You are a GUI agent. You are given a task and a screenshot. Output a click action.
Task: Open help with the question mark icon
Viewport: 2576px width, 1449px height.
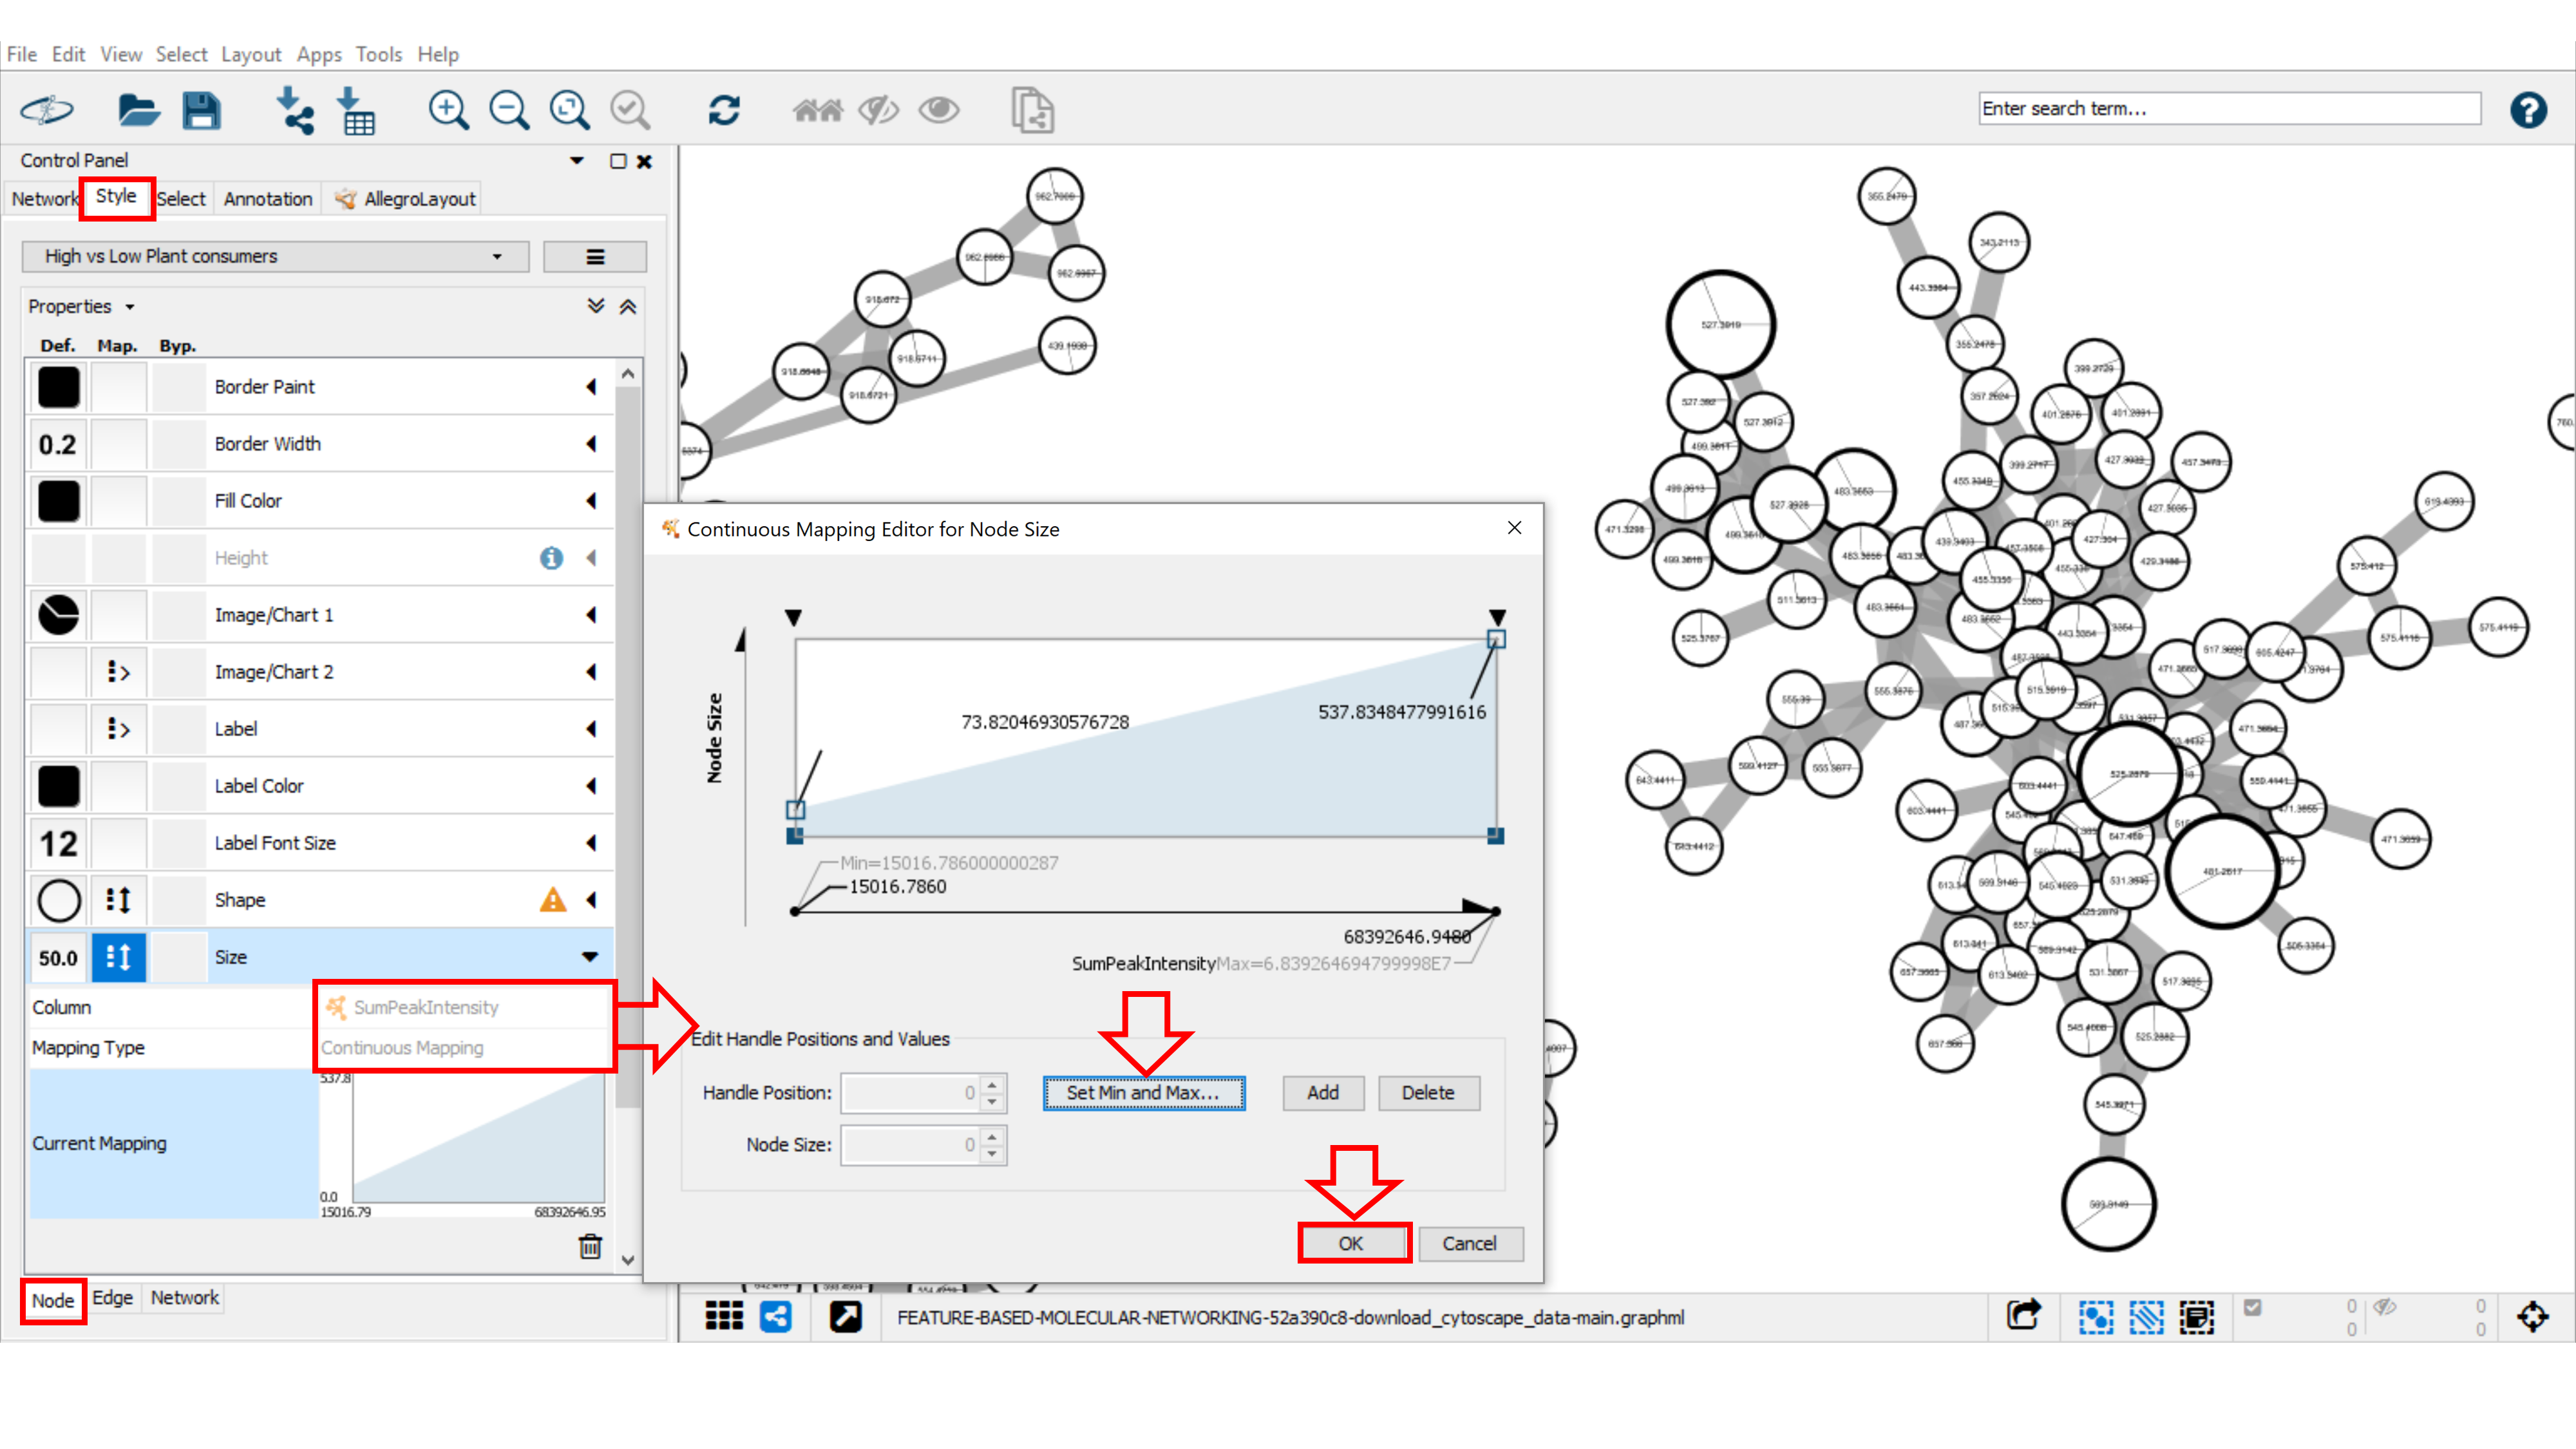click(x=2528, y=110)
